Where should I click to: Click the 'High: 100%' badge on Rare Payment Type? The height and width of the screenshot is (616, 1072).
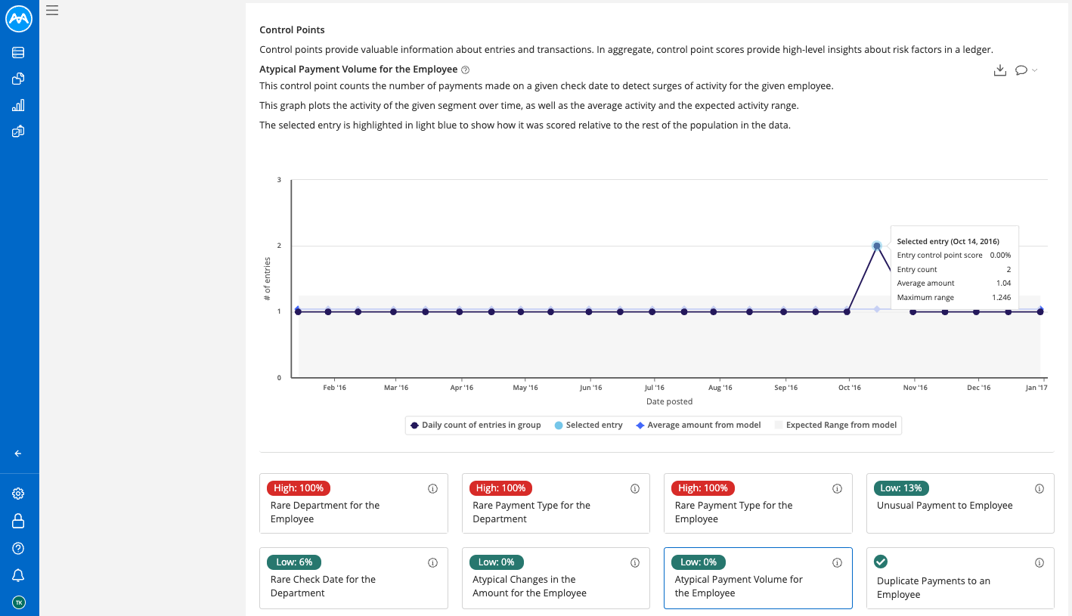tap(500, 488)
